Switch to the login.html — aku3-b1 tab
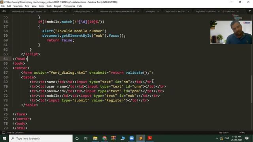 (x=176, y=11)
